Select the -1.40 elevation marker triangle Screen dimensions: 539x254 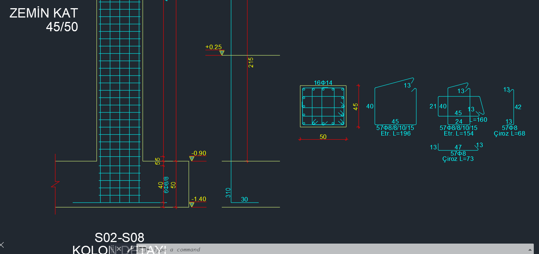point(192,204)
